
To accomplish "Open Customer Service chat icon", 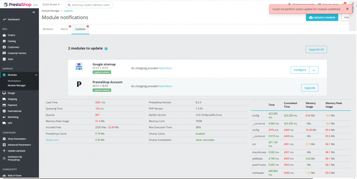I will [x=4, y=53].
